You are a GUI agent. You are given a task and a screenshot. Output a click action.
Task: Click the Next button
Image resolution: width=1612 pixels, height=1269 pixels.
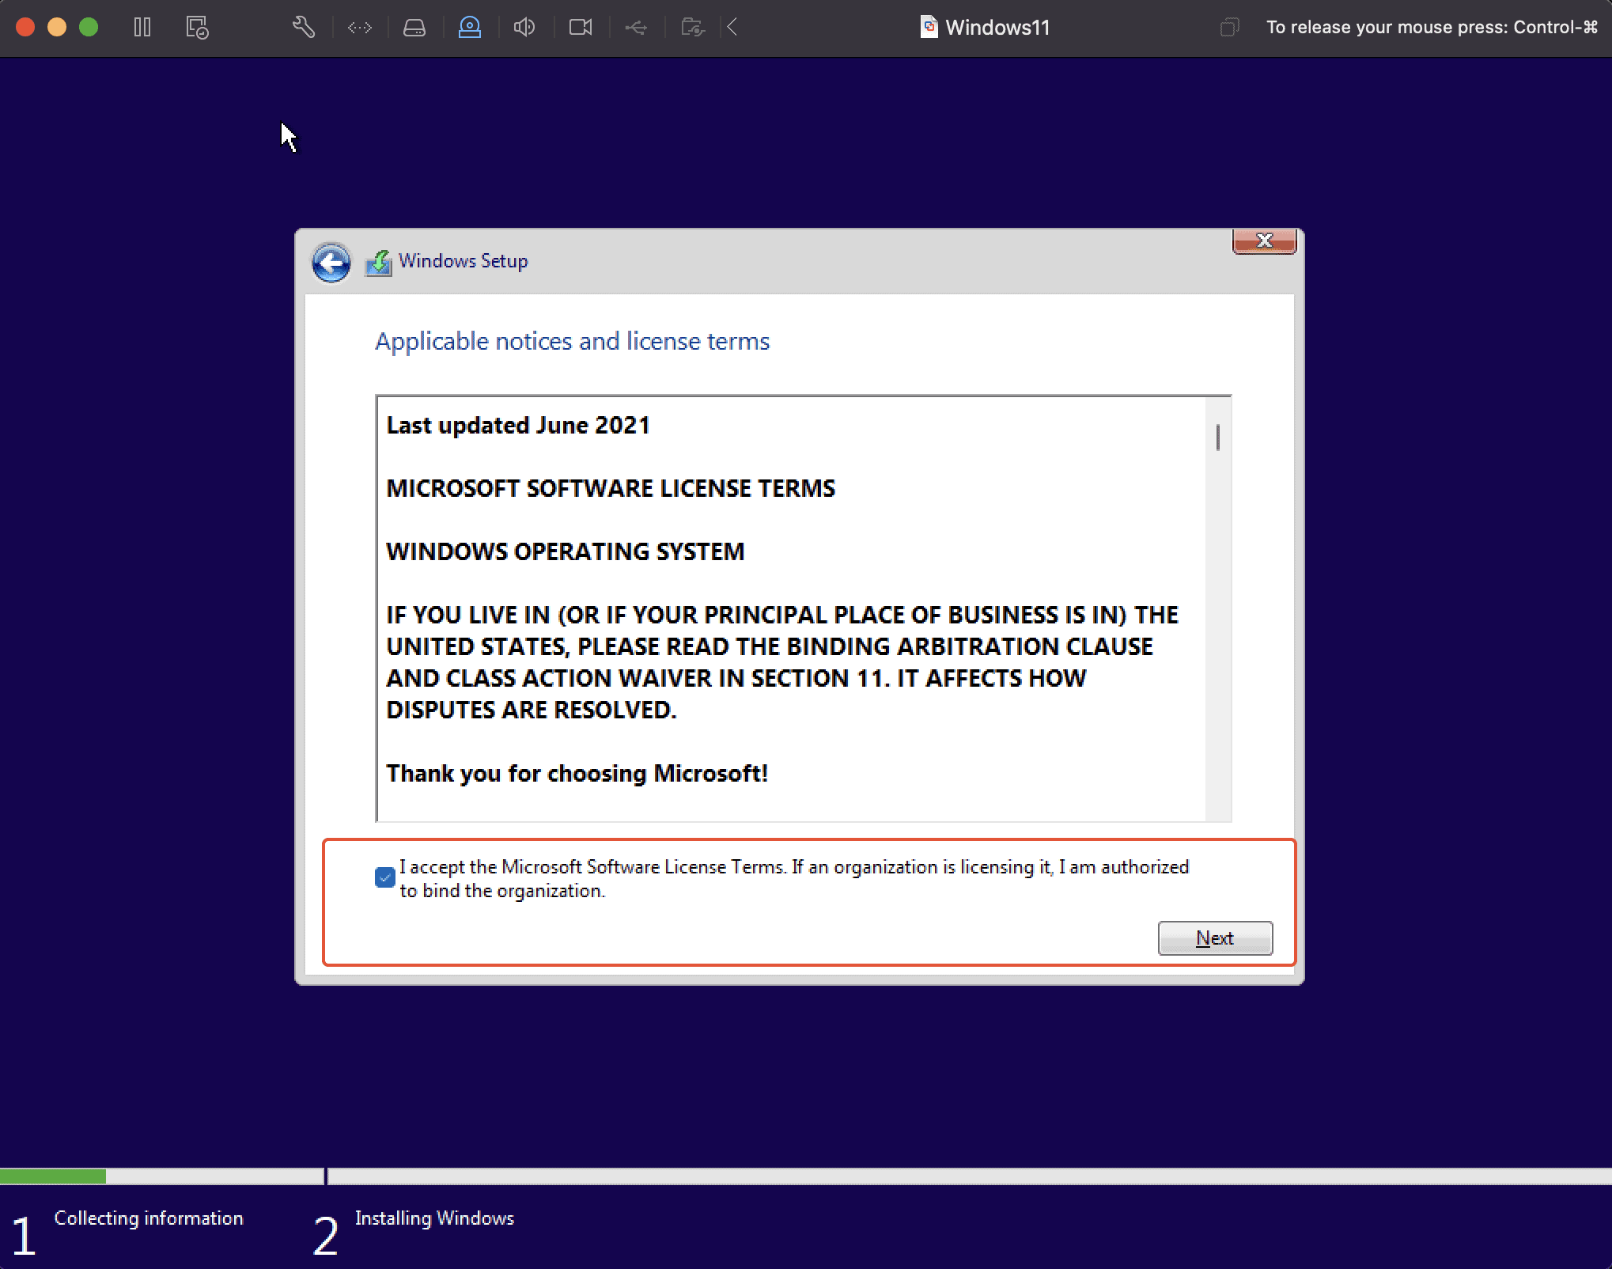(x=1215, y=938)
